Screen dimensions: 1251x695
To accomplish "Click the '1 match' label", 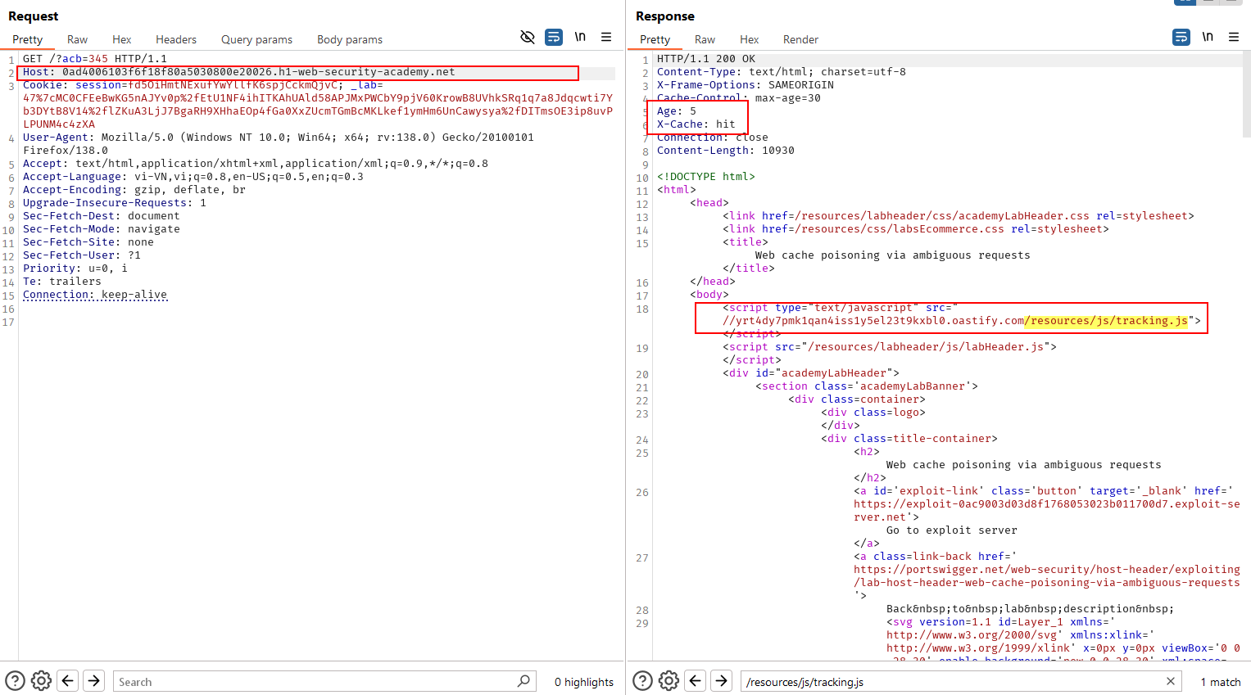I will click(1221, 682).
